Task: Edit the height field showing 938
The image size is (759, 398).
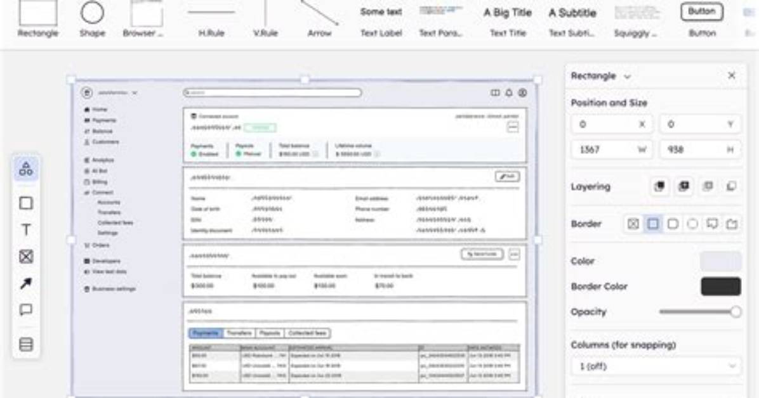Action: coord(700,150)
